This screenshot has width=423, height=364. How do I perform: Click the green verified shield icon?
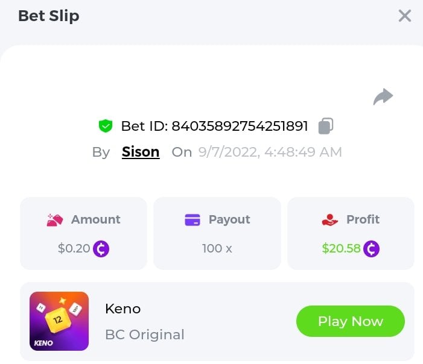pos(106,126)
